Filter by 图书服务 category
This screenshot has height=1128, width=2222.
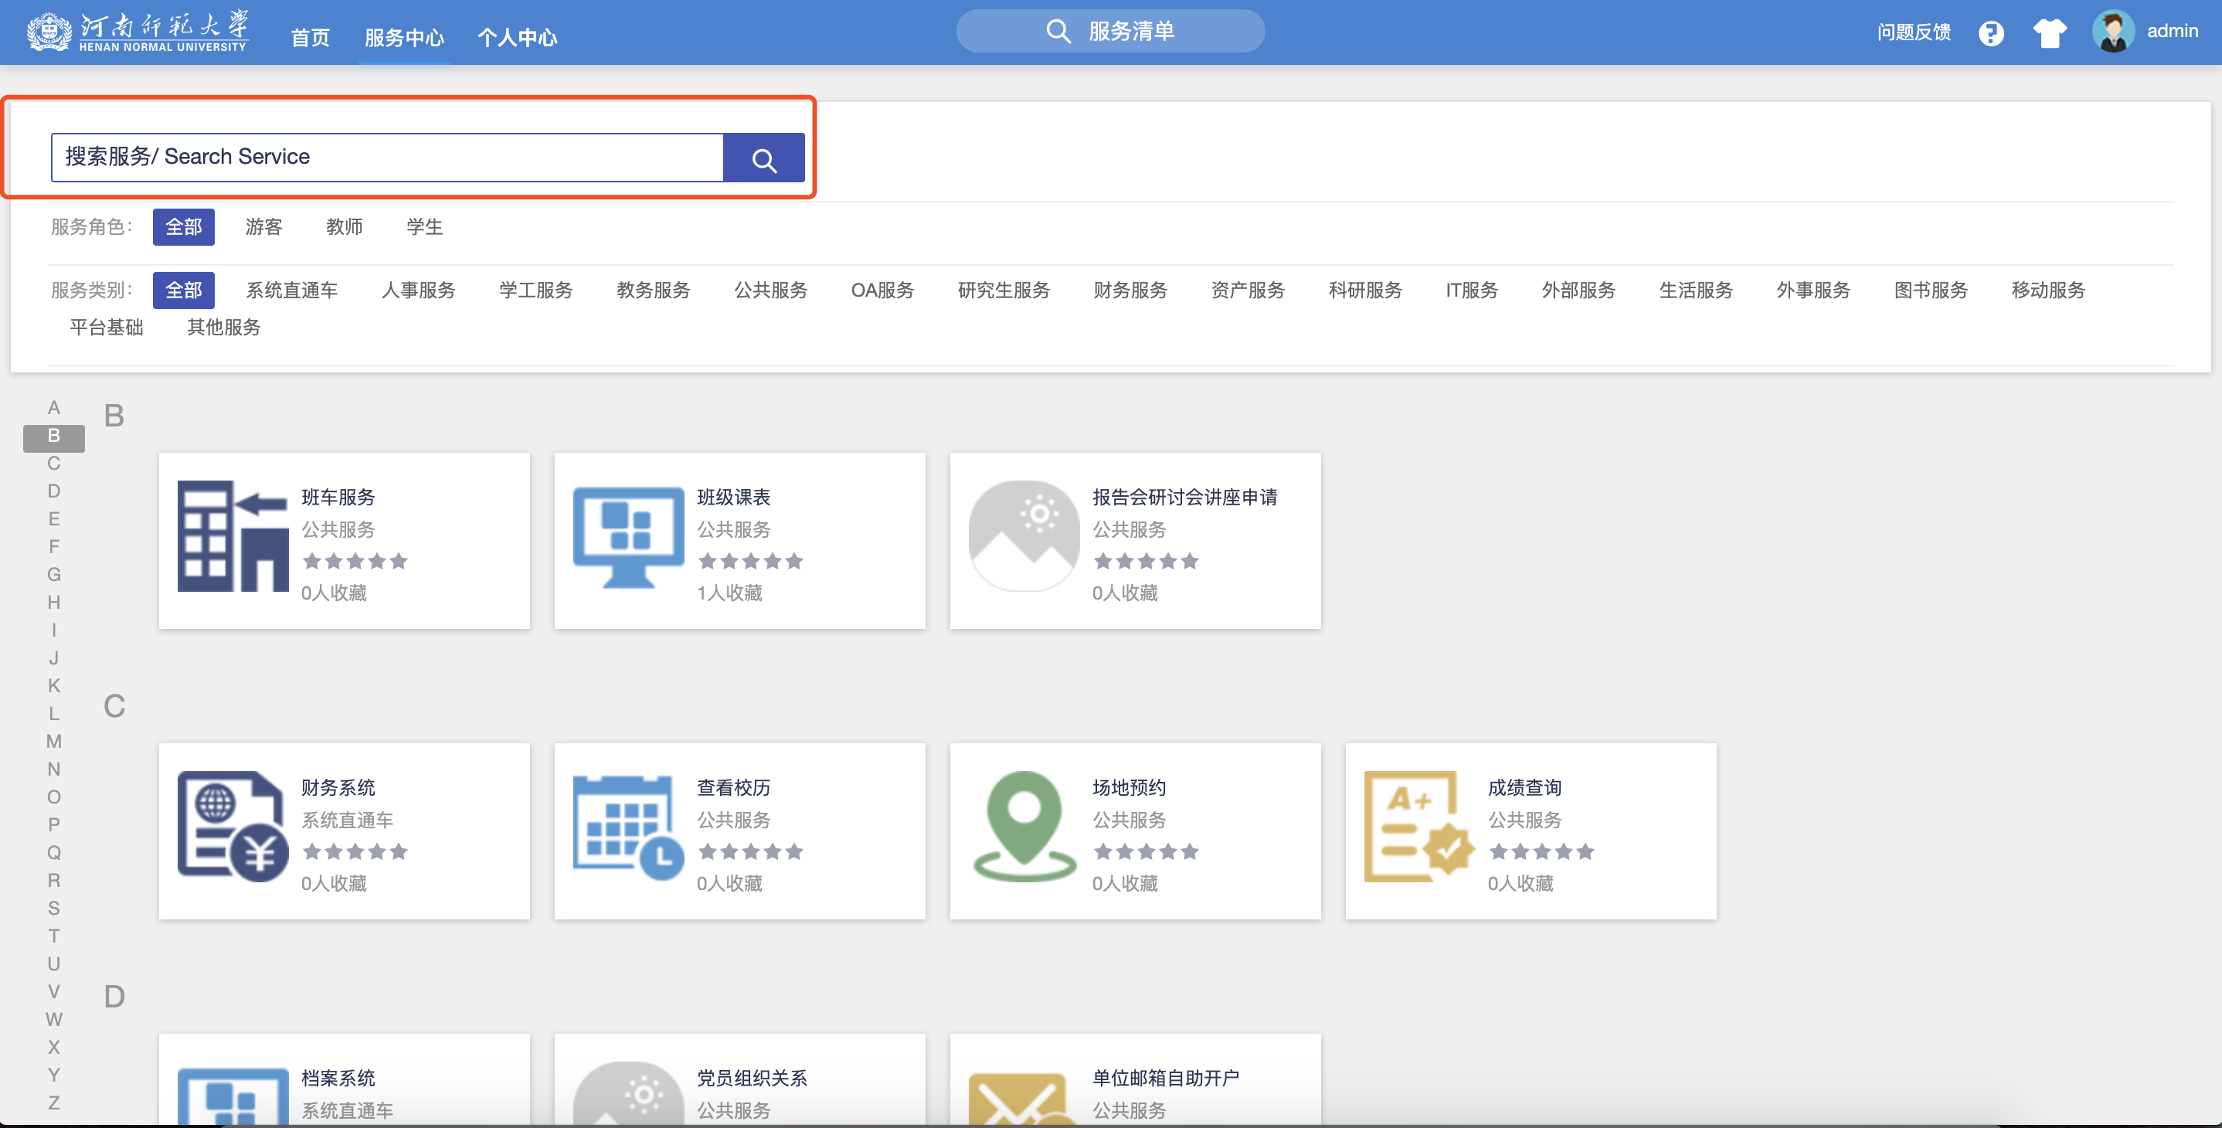tap(1931, 290)
